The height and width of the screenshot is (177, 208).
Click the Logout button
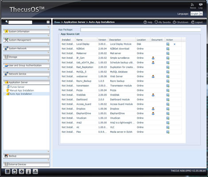click(197, 22)
